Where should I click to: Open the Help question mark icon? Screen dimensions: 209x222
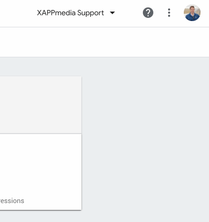tap(148, 13)
